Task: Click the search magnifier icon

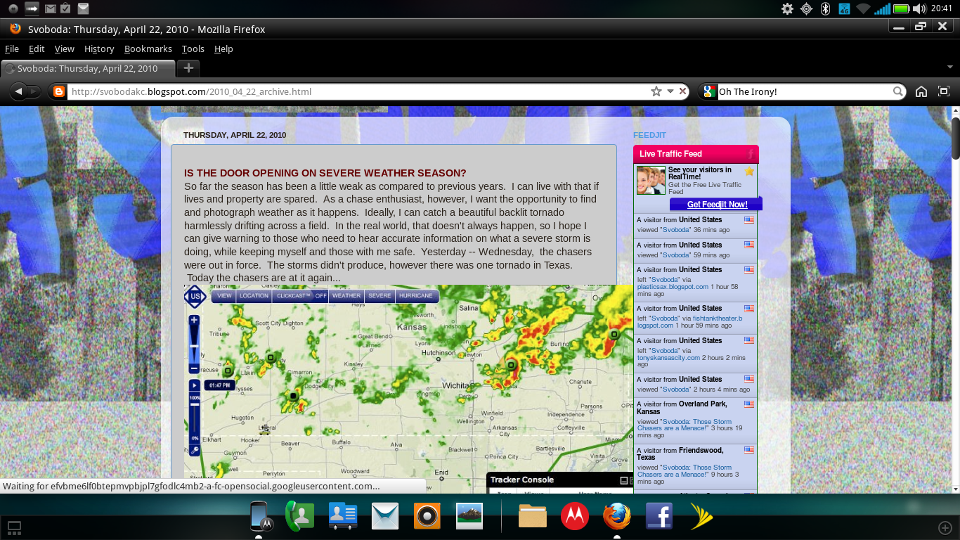Action: (898, 91)
